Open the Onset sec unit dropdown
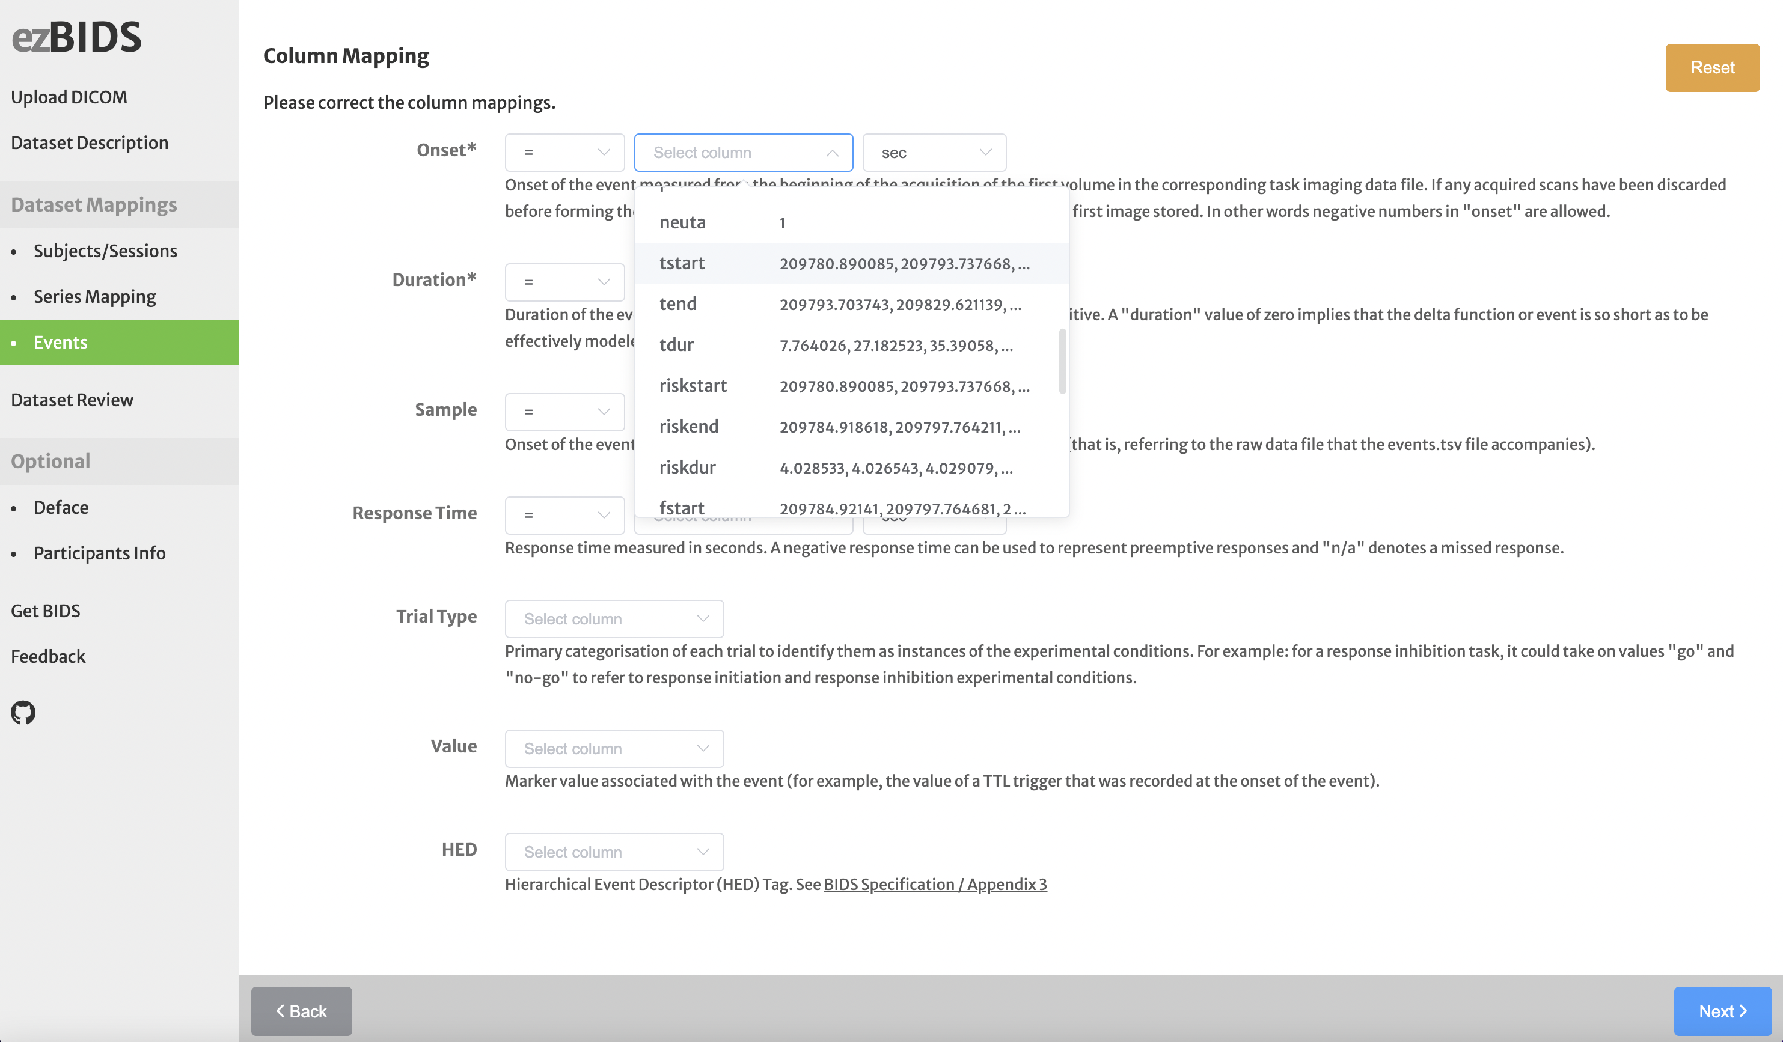Viewport: 1783px width, 1042px height. click(934, 153)
